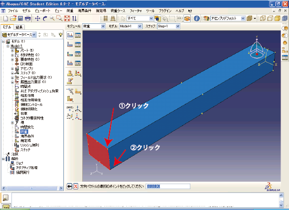The image size is (289, 210).
Task: Print the current viewport
Action: (27, 18)
